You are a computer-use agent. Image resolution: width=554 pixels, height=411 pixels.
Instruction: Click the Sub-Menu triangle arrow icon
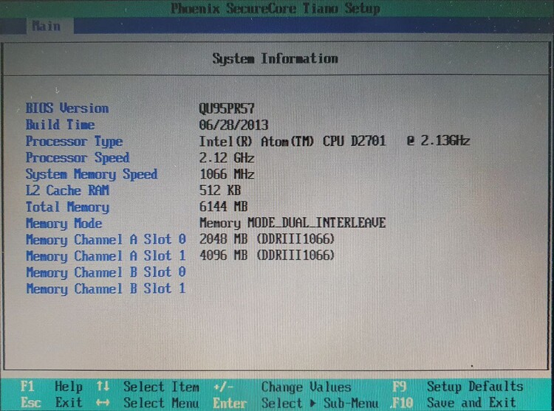tap(313, 403)
